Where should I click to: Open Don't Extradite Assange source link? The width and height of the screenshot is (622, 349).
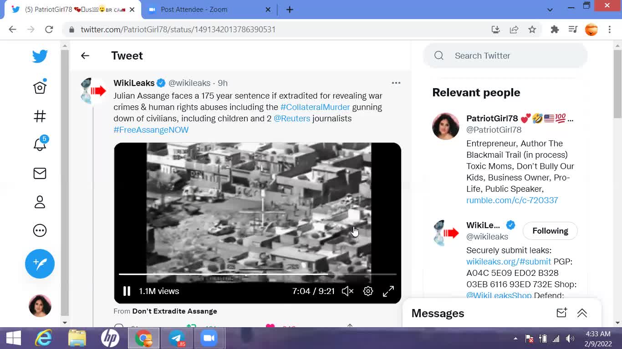[x=174, y=311]
